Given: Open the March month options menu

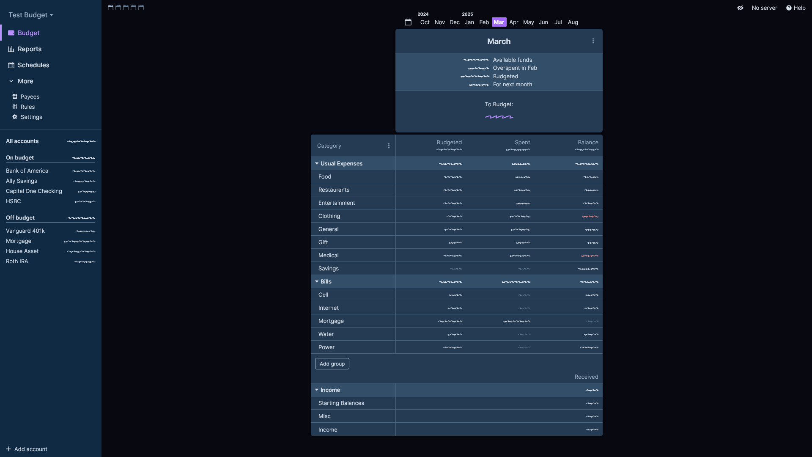Looking at the screenshot, I should point(593,41).
